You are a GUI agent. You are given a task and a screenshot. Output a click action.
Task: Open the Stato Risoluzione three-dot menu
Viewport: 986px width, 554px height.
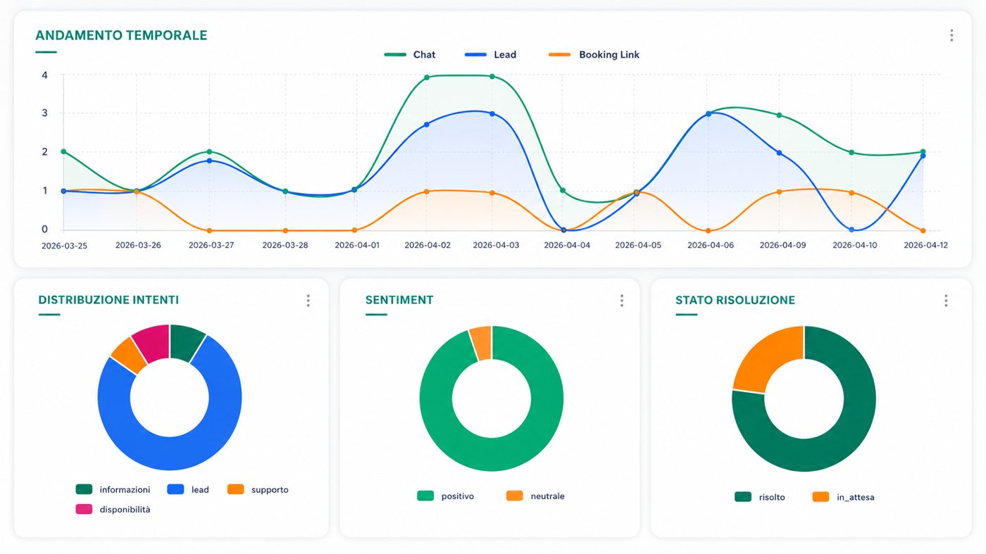click(x=946, y=301)
